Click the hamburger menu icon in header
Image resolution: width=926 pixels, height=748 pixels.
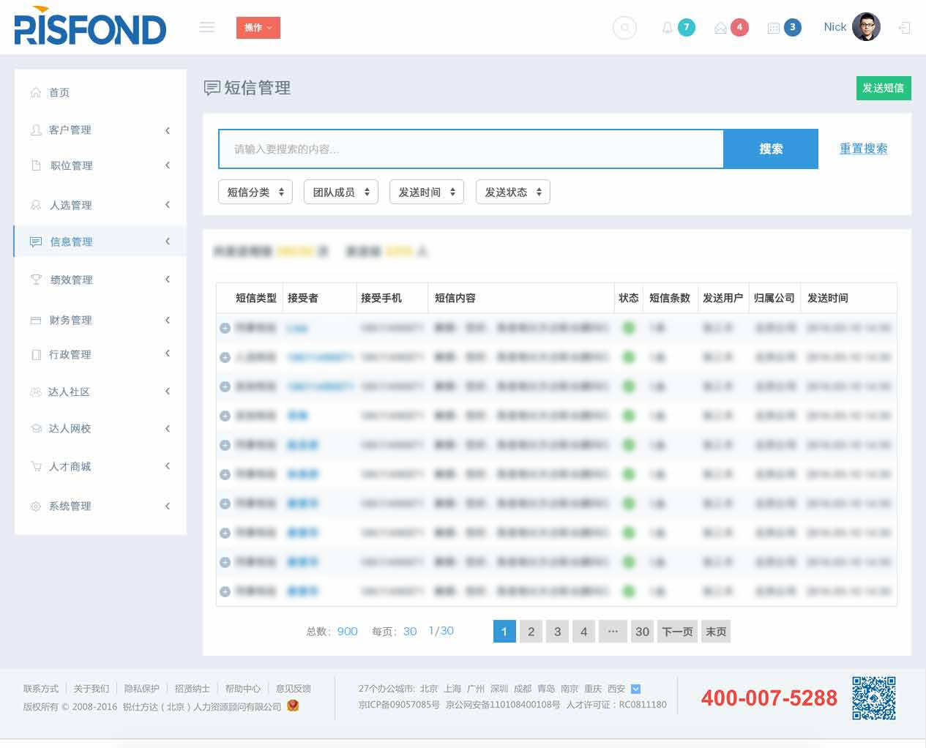[x=207, y=27]
